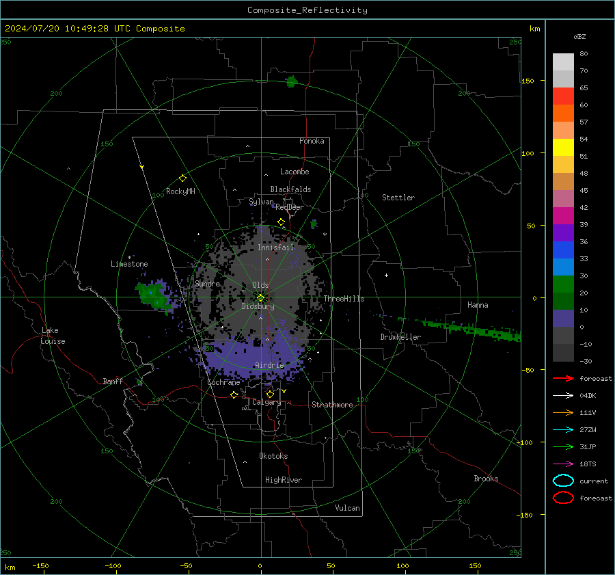Click the red swatch in dBZ legend
Image resolution: width=615 pixels, height=575 pixels.
563,96
